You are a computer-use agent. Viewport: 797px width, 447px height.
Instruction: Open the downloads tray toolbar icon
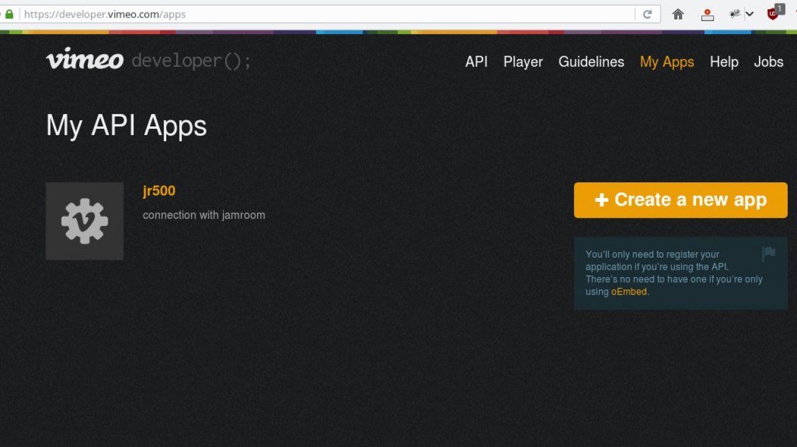pos(707,14)
